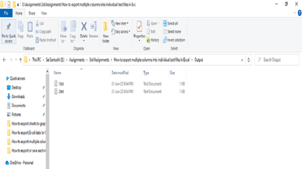Open Properties dropdown arrow
Viewport: 302px width, 169px height.
point(139,40)
